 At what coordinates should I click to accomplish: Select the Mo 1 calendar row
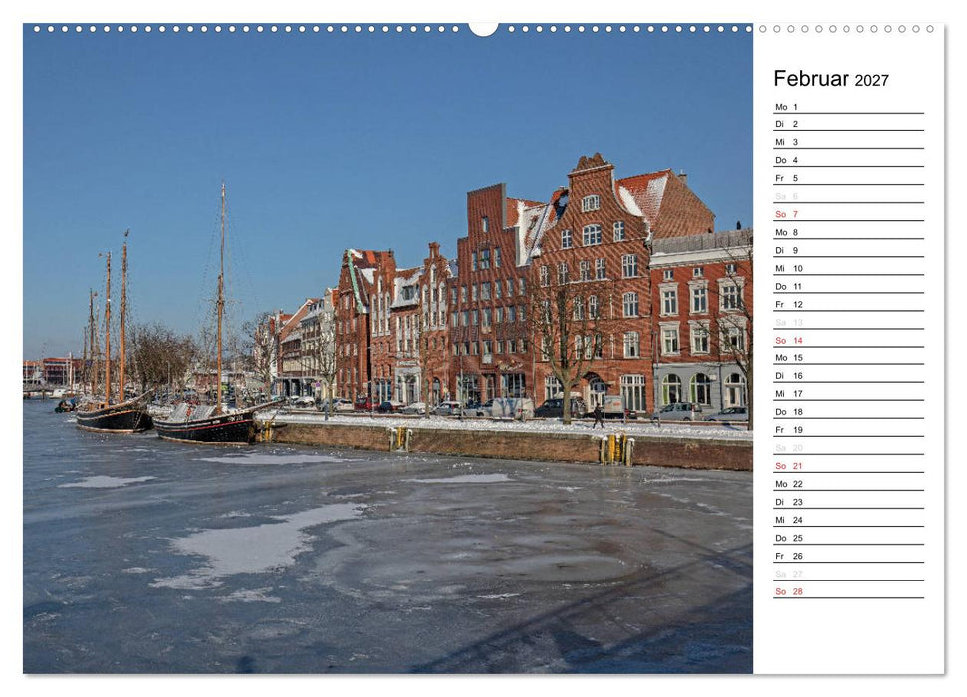848,107
